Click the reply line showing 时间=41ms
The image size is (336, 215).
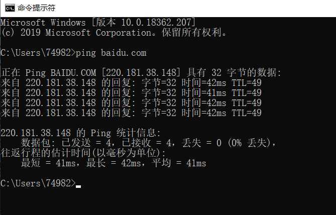[x=131, y=93]
